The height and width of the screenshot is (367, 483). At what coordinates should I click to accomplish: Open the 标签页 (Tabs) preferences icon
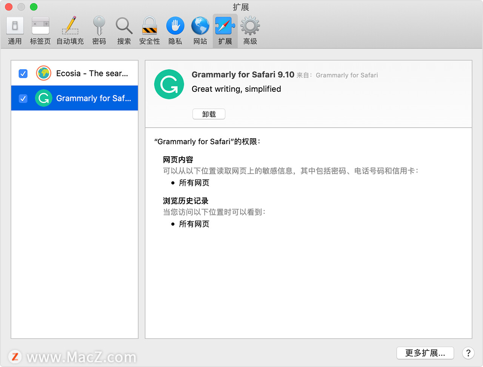40,26
